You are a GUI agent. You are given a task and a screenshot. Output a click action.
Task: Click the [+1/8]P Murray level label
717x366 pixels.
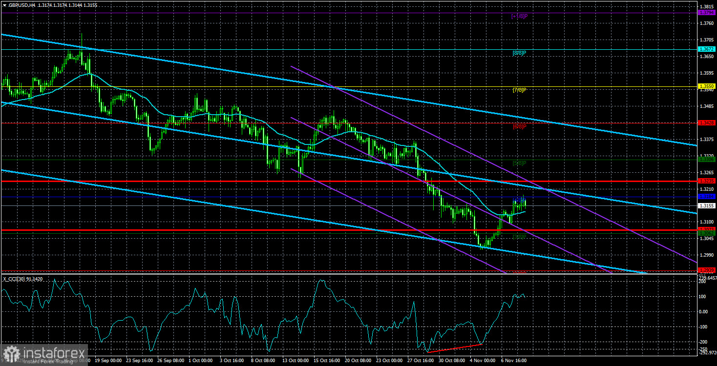click(x=519, y=16)
